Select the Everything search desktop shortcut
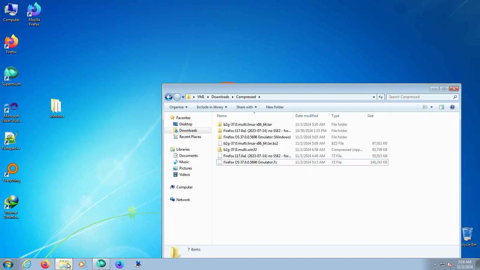The height and width of the screenshot is (270, 480). pos(11,172)
